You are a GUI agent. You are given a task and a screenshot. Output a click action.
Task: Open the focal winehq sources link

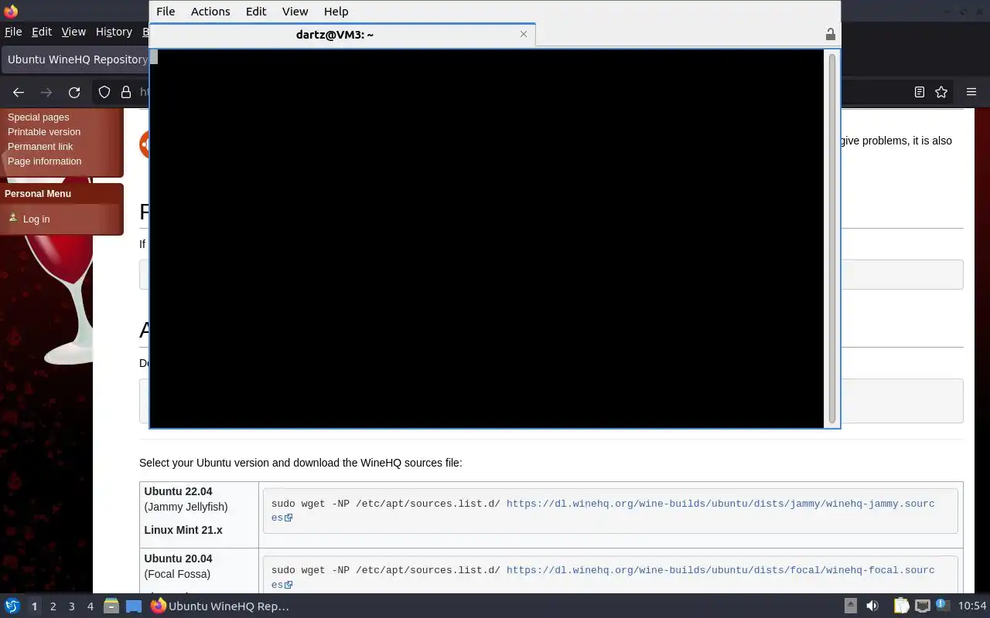click(603, 577)
